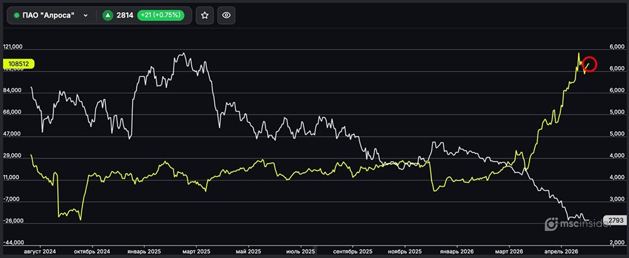Click the 47,000 left axis value
Screen dimensions: 629x258
pyautogui.click(x=13, y=135)
